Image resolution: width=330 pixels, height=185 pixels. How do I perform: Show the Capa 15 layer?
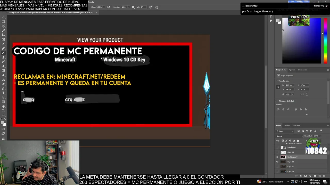point(277,166)
